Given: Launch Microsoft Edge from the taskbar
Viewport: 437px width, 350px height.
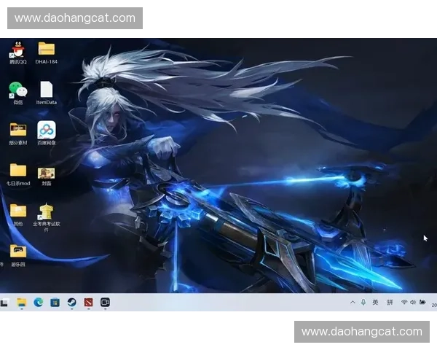Looking at the screenshot, I should (38, 303).
